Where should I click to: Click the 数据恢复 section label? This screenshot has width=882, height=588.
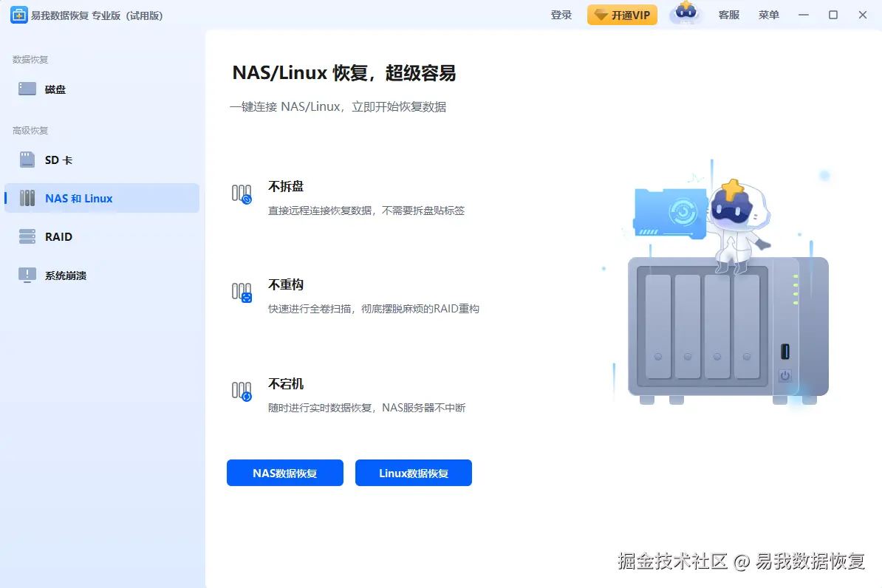(x=30, y=60)
